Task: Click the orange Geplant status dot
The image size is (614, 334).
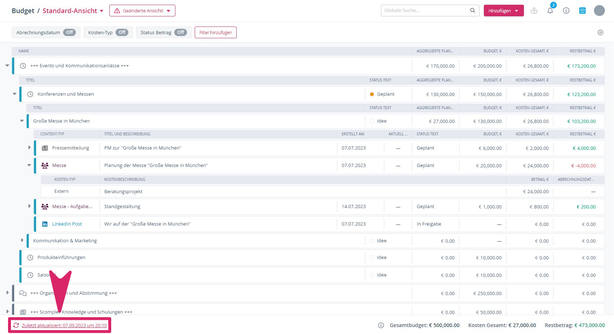Action: click(x=372, y=94)
